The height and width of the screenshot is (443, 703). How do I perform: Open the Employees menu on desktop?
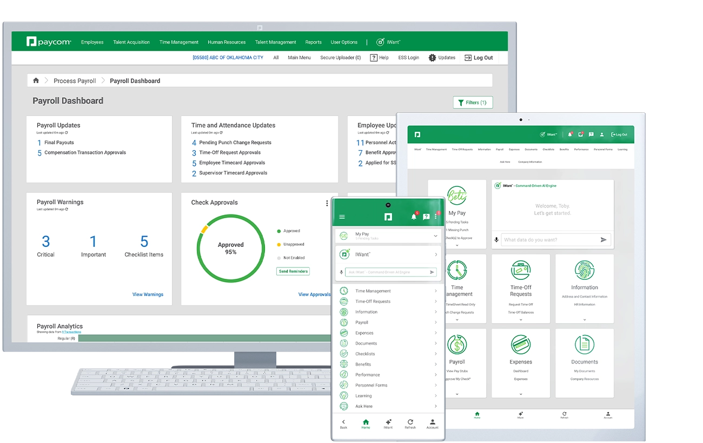pyautogui.click(x=92, y=42)
